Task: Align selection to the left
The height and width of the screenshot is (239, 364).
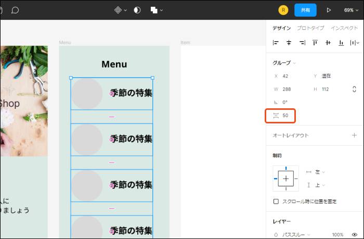Action: pyautogui.click(x=276, y=43)
